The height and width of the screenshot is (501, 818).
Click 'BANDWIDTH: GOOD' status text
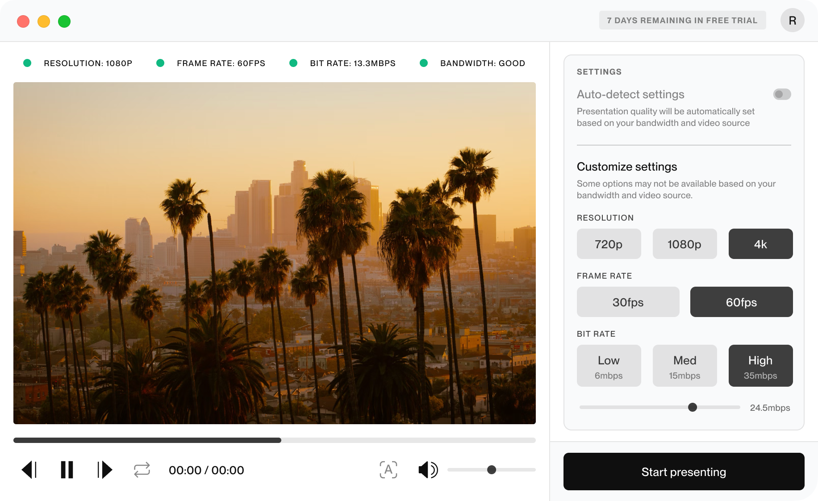pyautogui.click(x=483, y=63)
